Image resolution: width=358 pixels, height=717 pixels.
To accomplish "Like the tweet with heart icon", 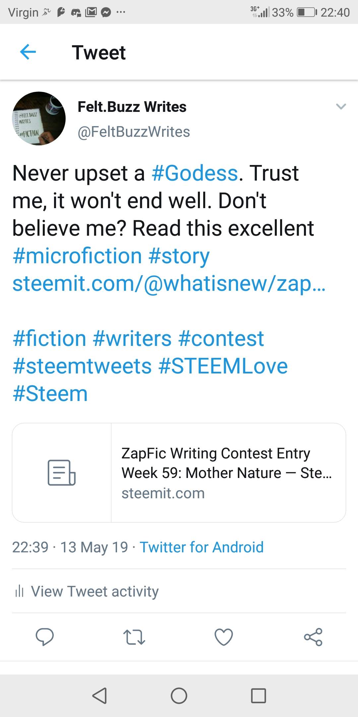I will 224,637.
